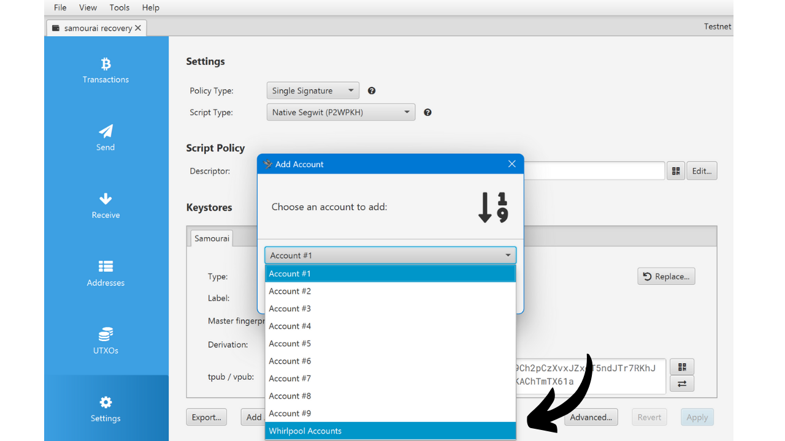Open the UTXOs sidebar view
The width and height of the screenshot is (785, 441).
click(x=106, y=342)
